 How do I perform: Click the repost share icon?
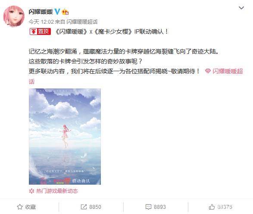click(84, 207)
